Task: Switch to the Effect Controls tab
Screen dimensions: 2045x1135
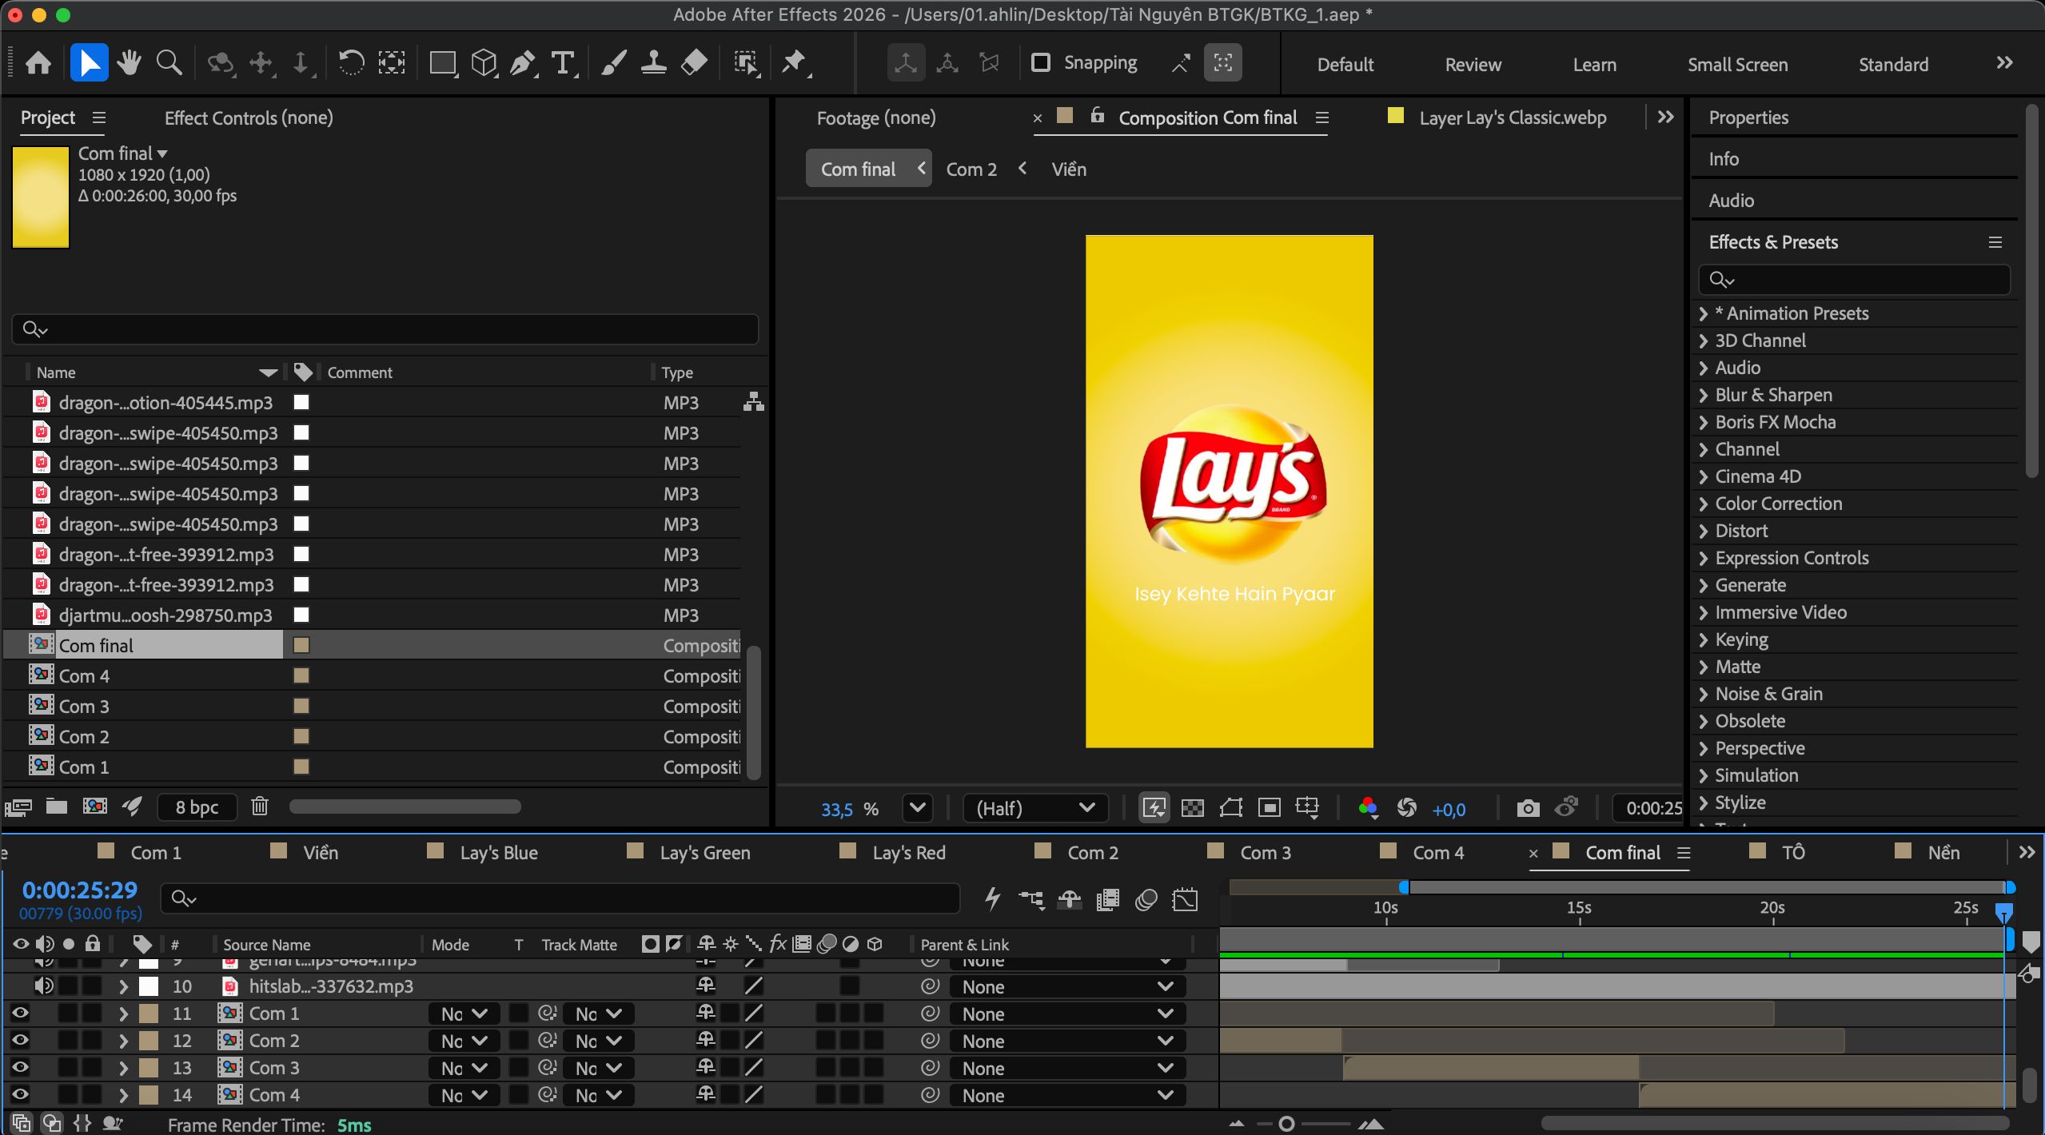Action: (249, 117)
